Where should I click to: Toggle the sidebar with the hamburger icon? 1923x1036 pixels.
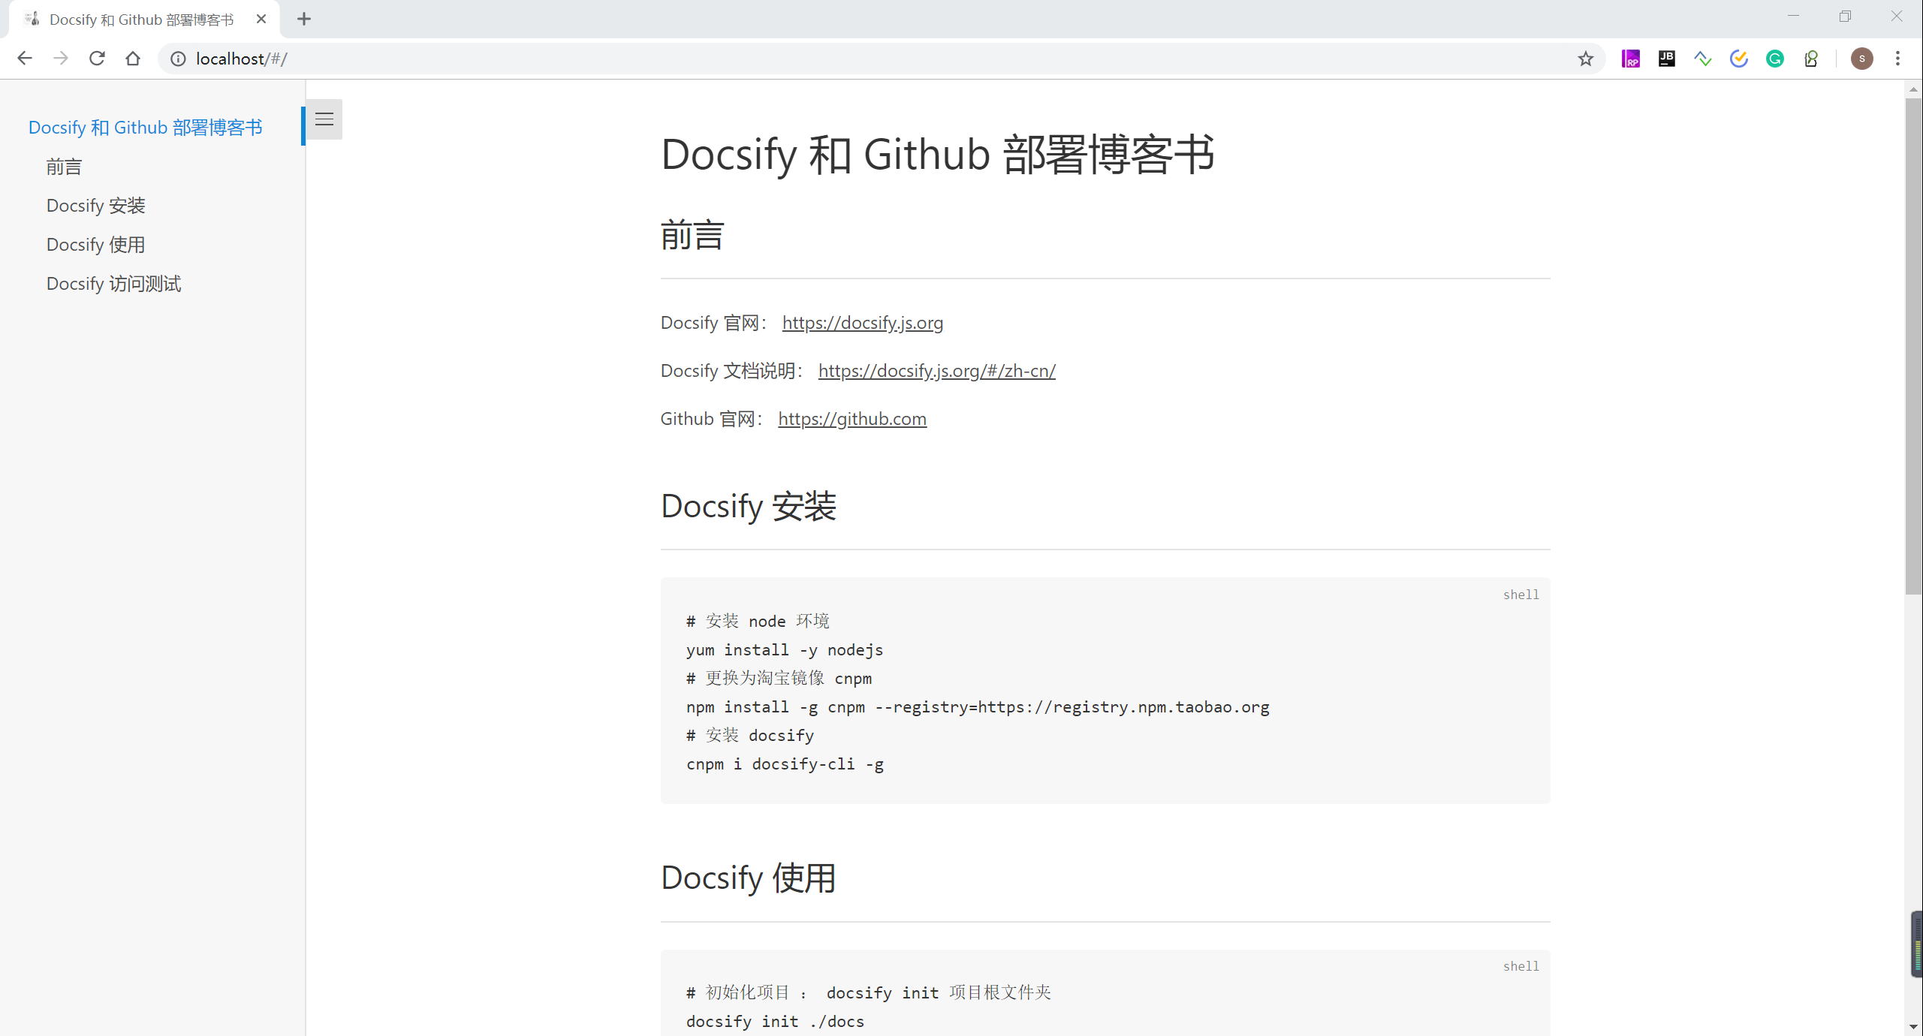pyautogui.click(x=324, y=119)
